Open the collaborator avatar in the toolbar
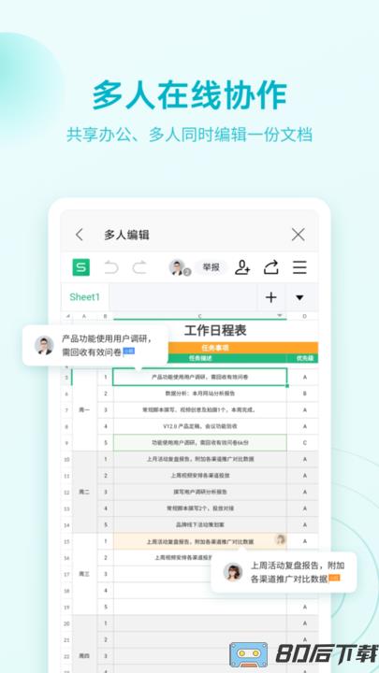 point(178,267)
